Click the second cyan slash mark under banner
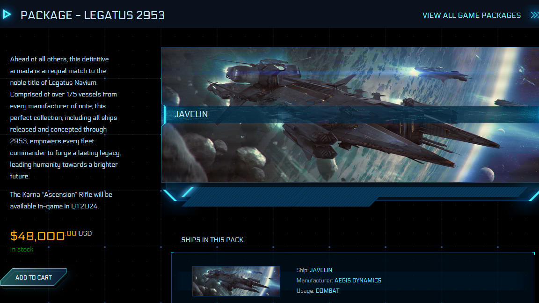539x303 pixels. 188,192
